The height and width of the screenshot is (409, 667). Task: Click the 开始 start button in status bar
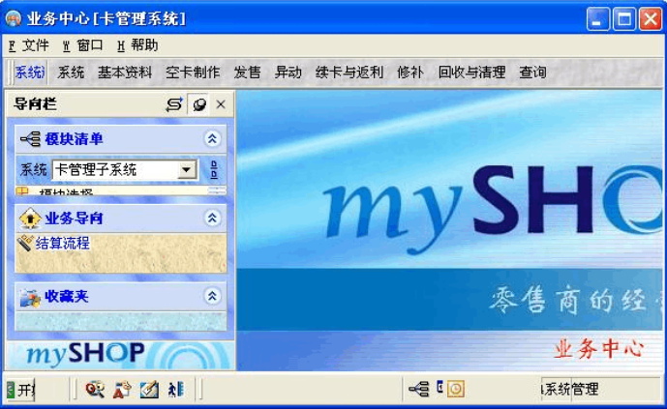tap(21, 390)
